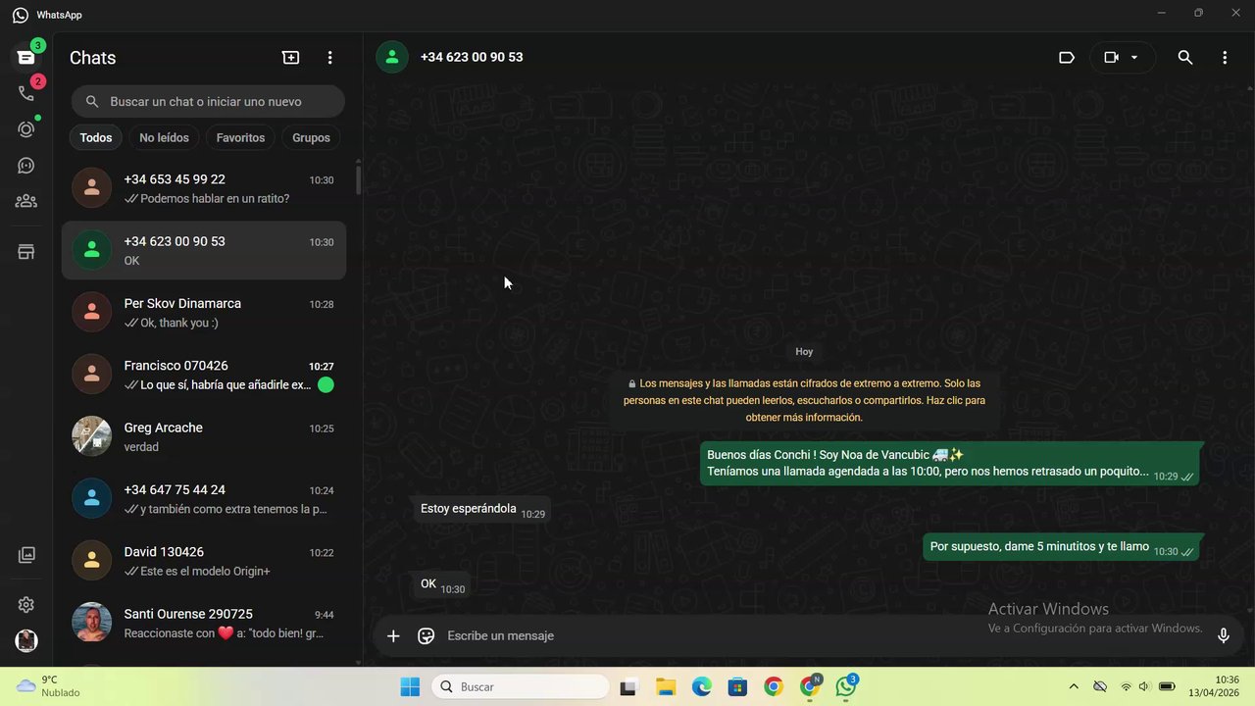Open the David 130426 chat
Image resolution: width=1255 pixels, height=706 pixels.
point(204,561)
